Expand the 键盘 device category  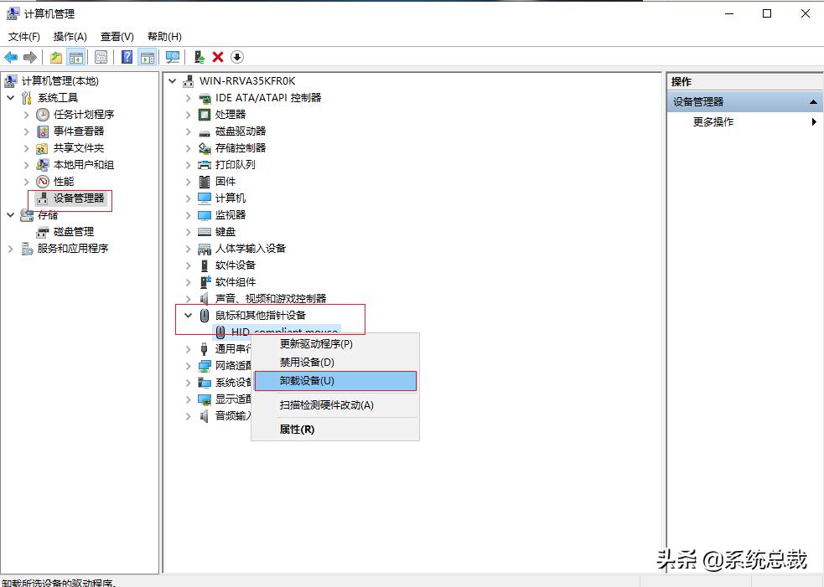188,231
